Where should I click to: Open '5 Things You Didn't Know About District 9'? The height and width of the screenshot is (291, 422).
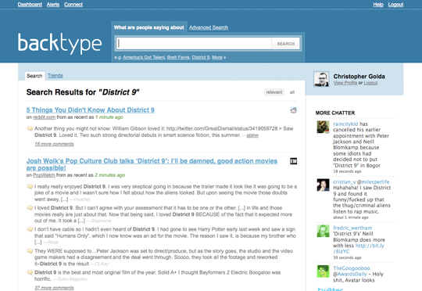91,110
